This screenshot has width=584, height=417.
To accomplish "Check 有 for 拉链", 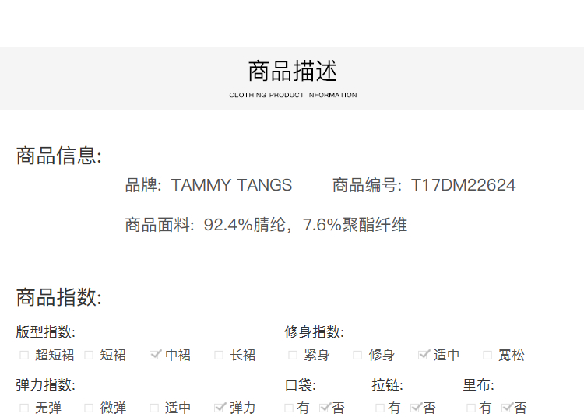I will pyautogui.click(x=380, y=408).
